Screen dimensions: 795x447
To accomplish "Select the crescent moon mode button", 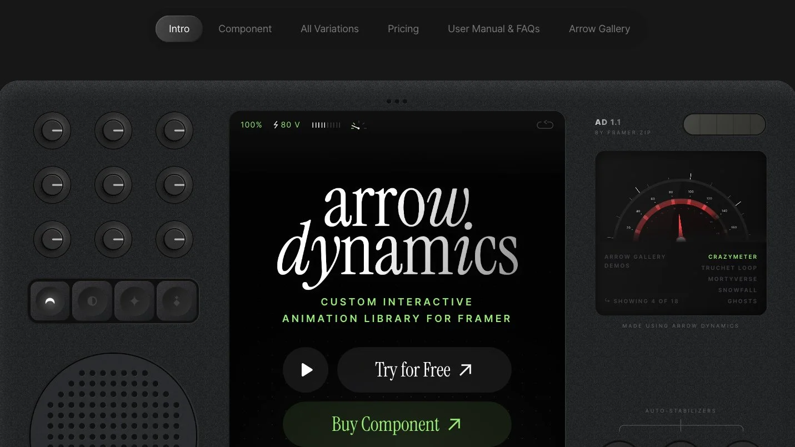I will pyautogui.click(x=50, y=301).
